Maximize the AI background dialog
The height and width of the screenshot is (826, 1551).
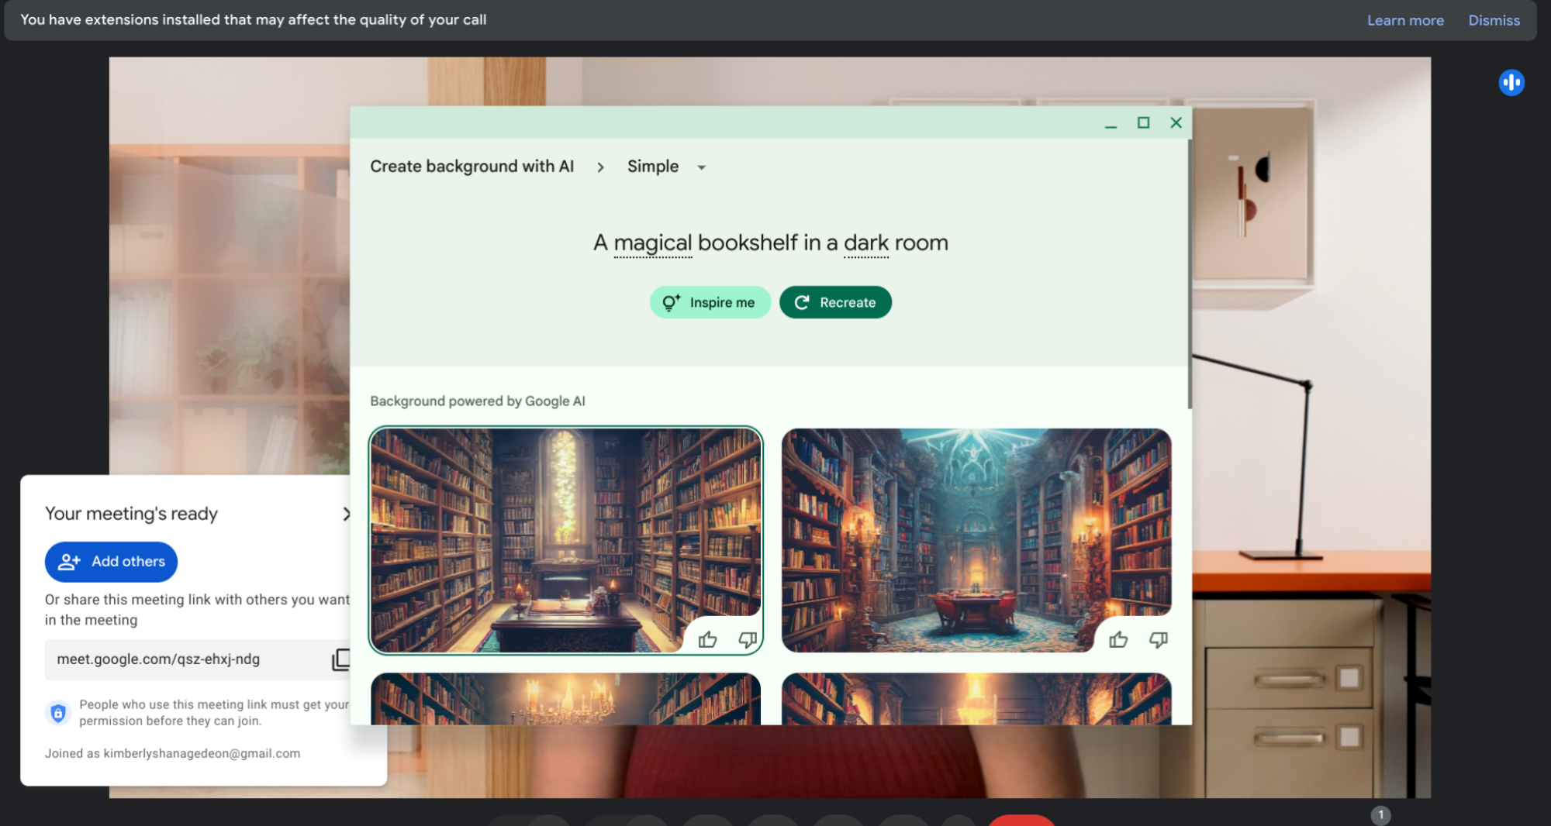click(x=1143, y=122)
